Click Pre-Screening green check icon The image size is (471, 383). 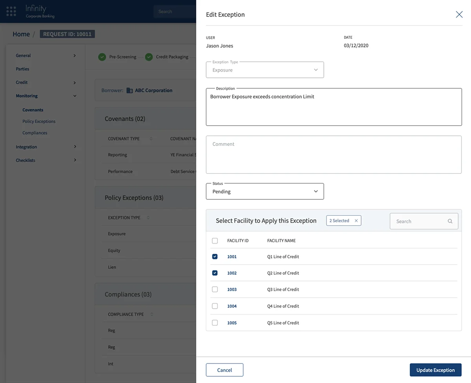tap(102, 57)
